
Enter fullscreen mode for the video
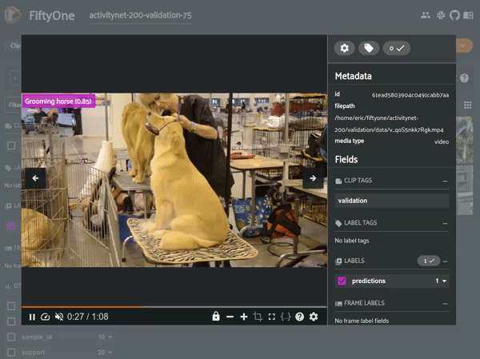(272, 317)
